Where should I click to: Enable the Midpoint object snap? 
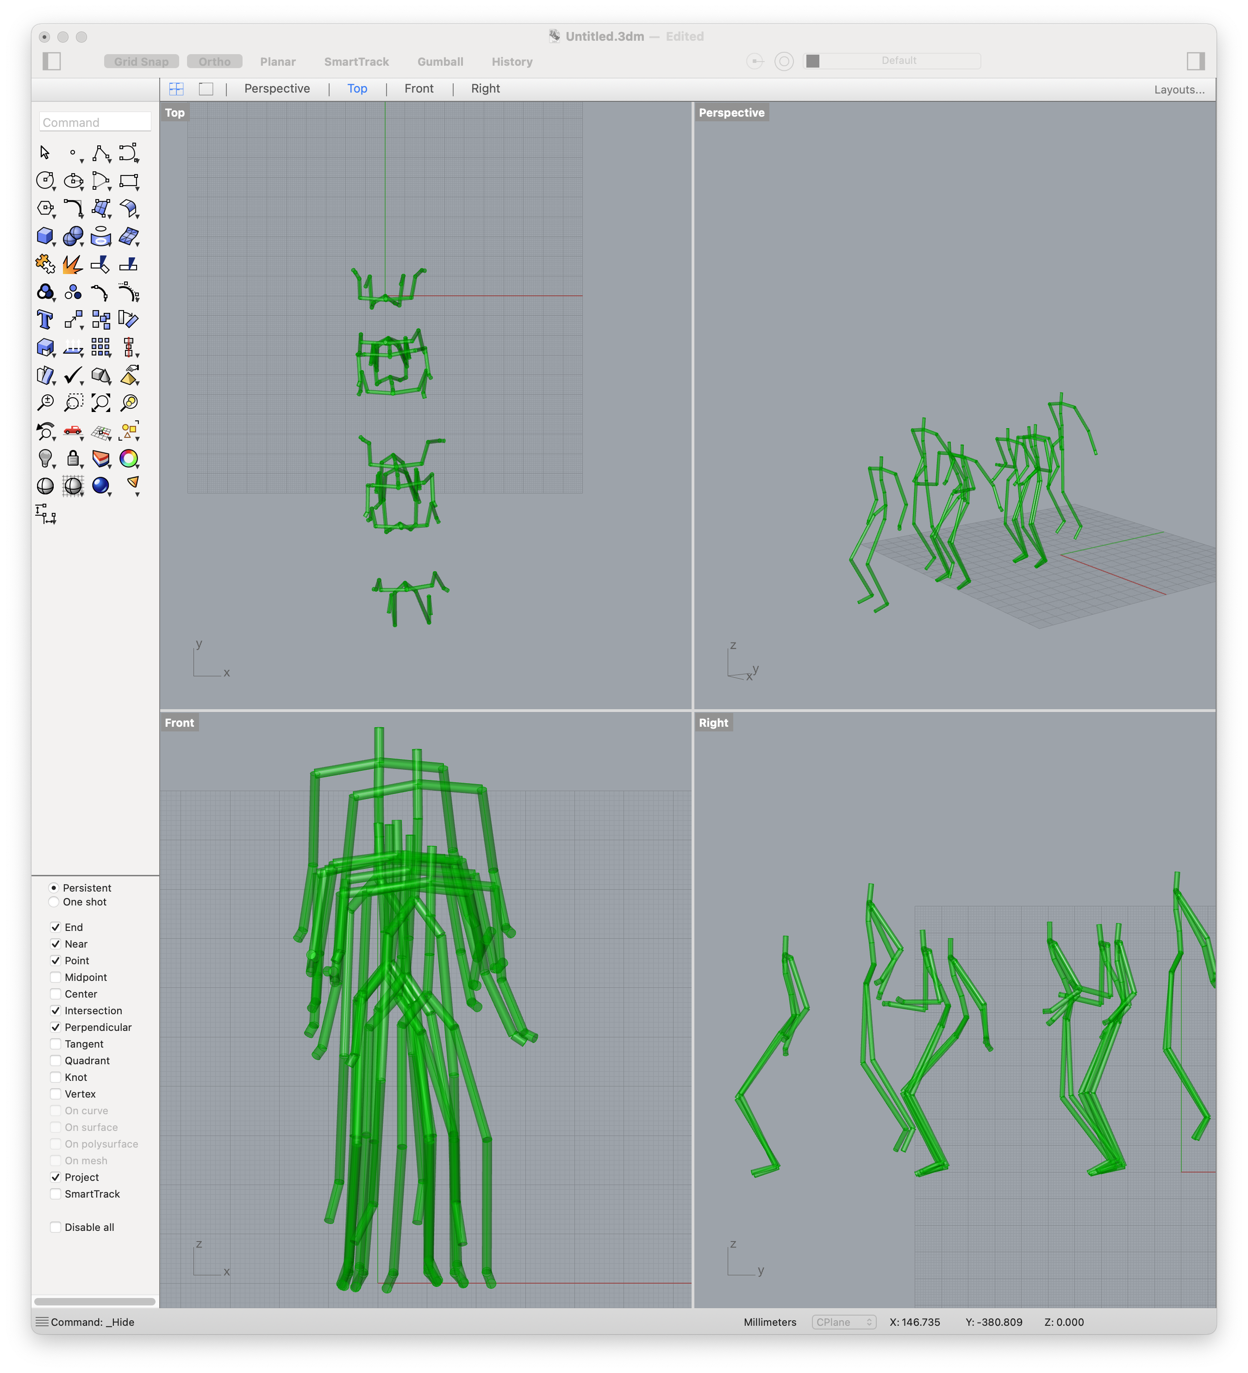pos(55,977)
